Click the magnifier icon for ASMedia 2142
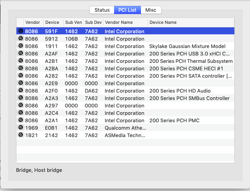This screenshot has width=250, height=191. tap(21, 135)
